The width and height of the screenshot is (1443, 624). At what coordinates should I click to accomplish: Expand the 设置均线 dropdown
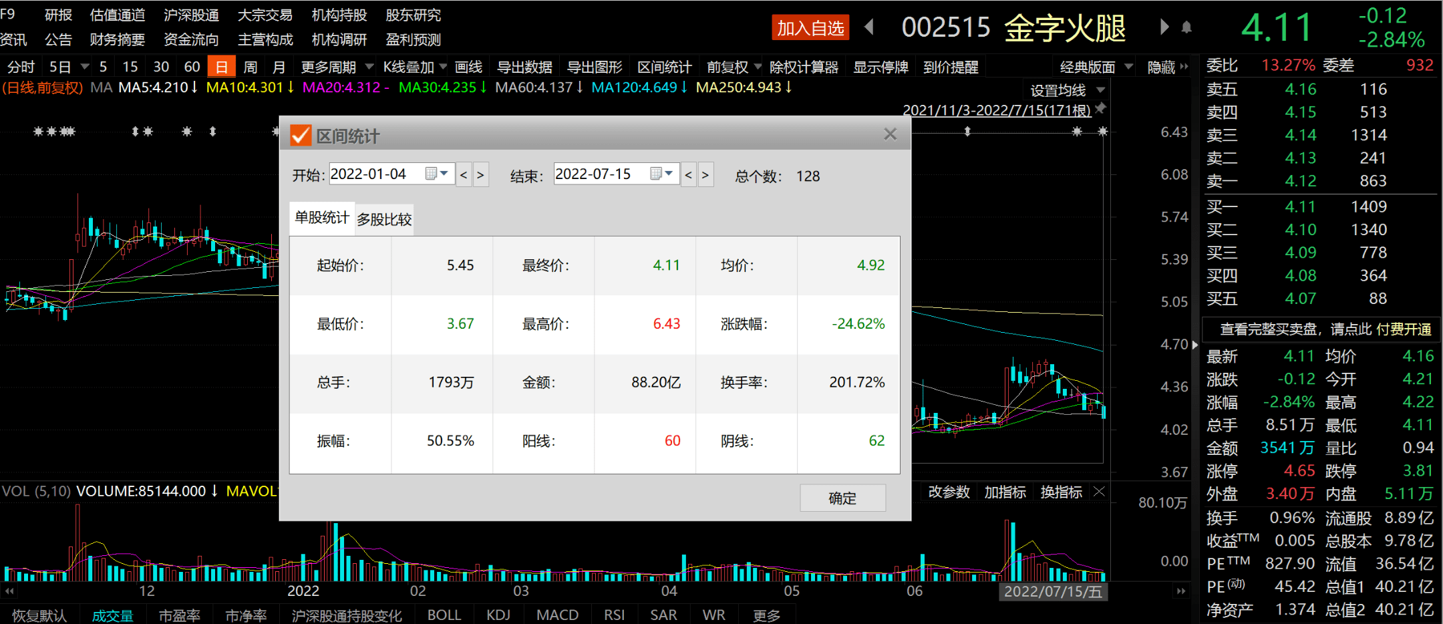[x=1100, y=90]
